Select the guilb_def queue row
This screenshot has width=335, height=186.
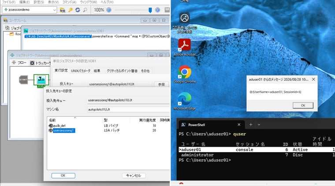pos(108,126)
